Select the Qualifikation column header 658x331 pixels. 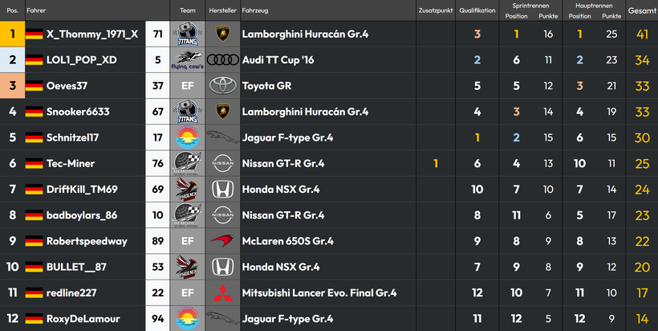tap(477, 10)
